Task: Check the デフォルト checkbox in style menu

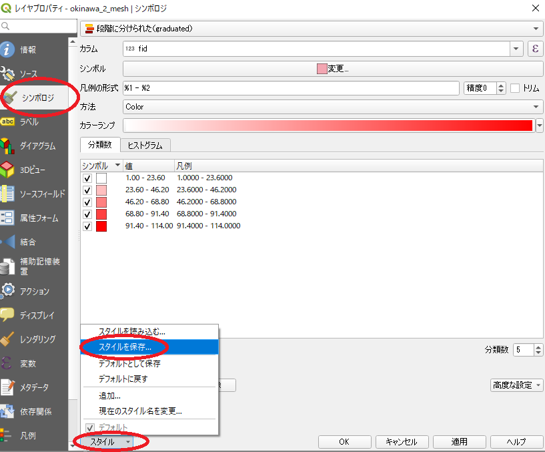Action: click(x=91, y=427)
